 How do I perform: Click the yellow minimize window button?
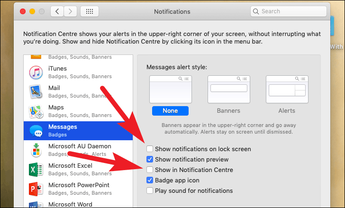coord(32,11)
